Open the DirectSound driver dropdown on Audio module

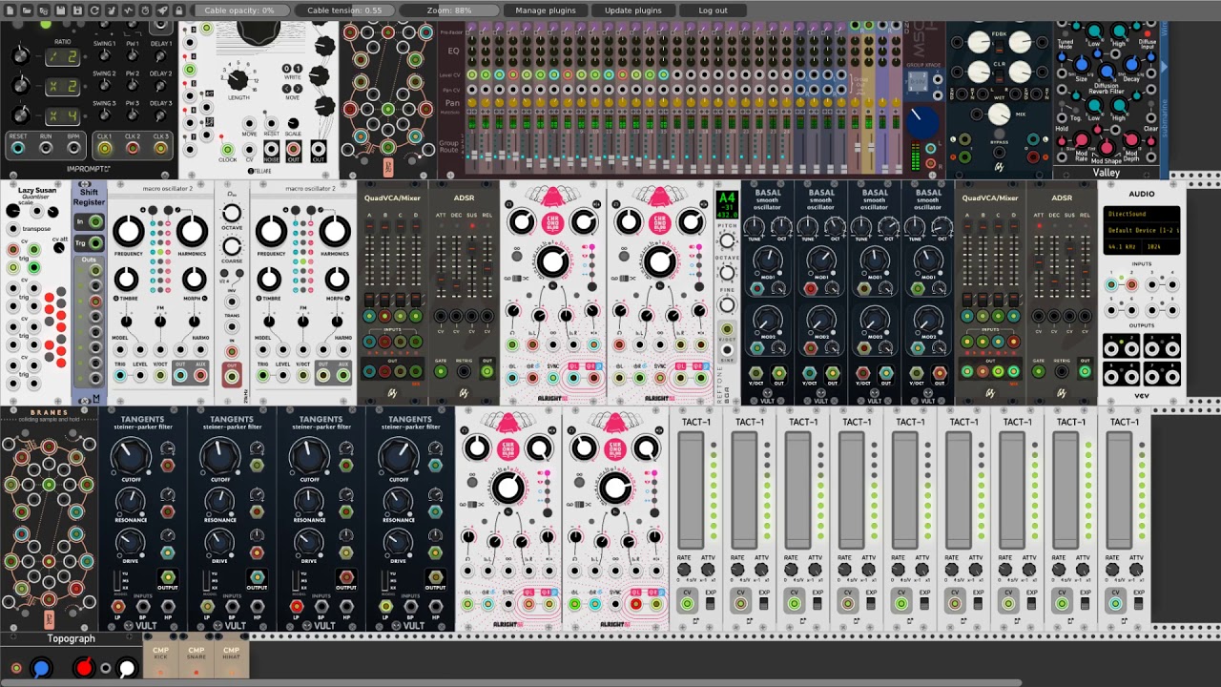click(x=1142, y=215)
